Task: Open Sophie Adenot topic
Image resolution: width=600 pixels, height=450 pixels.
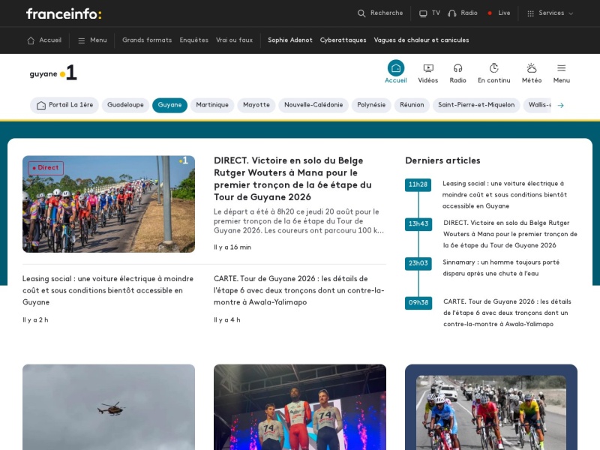Action: 290,40
